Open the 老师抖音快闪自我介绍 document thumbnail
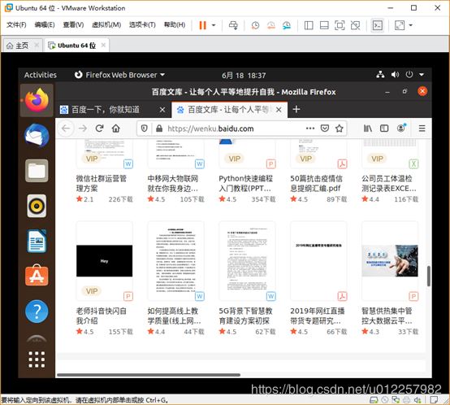This screenshot has height=405, width=450. point(105,261)
